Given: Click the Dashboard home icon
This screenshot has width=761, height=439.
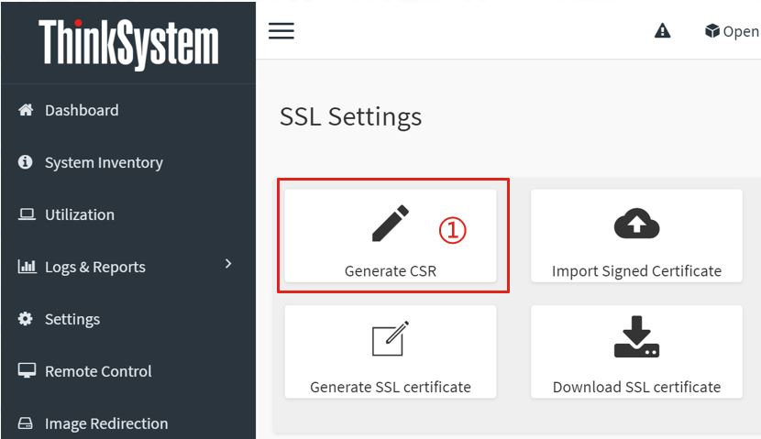Looking at the screenshot, I should pyautogui.click(x=26, y=110).
